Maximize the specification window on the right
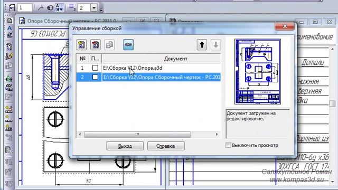The height and width of the screenshot is (190, 338). click(x=315, y=22)
